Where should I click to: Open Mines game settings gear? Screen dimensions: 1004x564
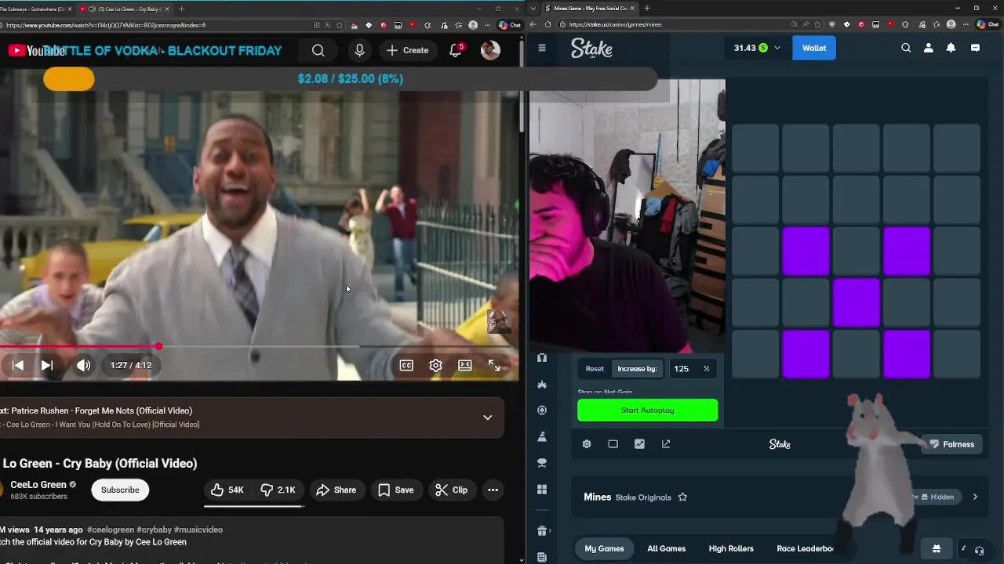coord(586,444)
